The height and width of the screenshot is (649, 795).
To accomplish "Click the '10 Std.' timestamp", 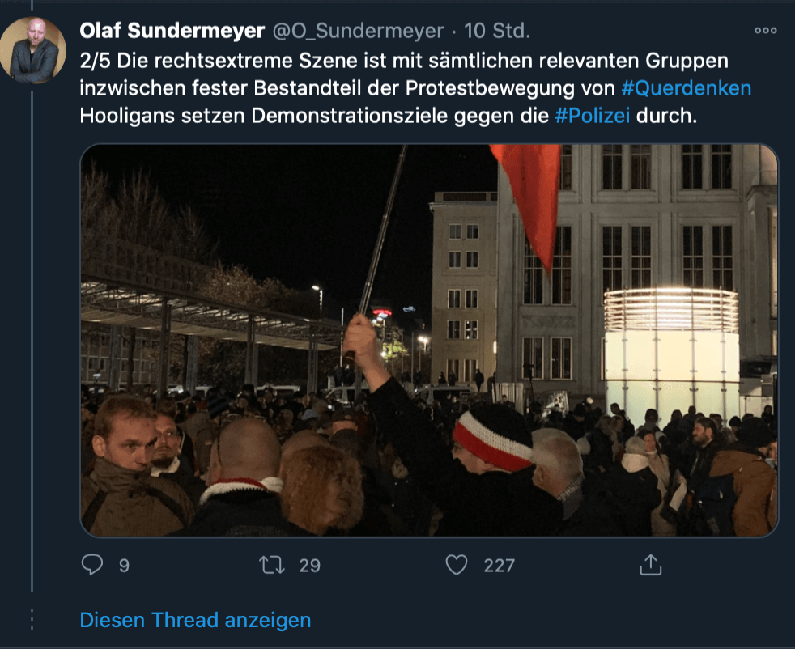I will pos(497,31).
